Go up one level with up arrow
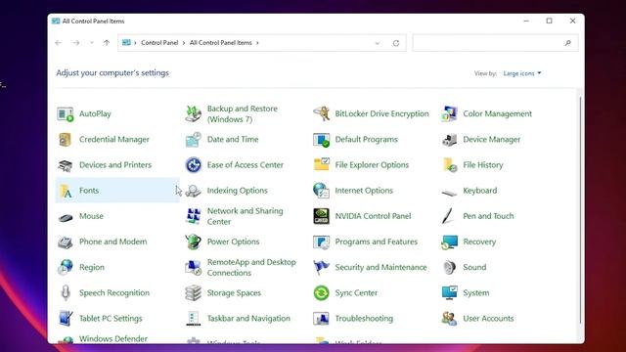 pos(107,43)
